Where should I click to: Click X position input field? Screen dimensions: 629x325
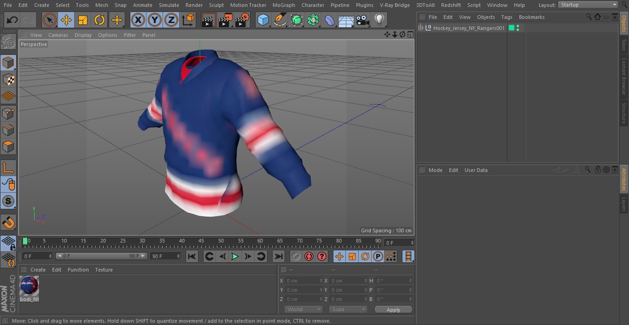click(x=304, y=281)
